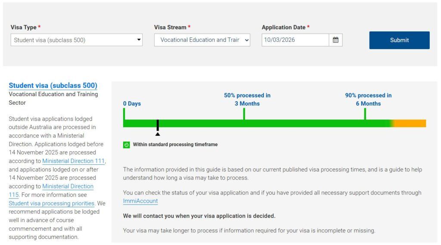
Task: Open the Student visa (subclass 500) heading link
Action: [53, 85]
